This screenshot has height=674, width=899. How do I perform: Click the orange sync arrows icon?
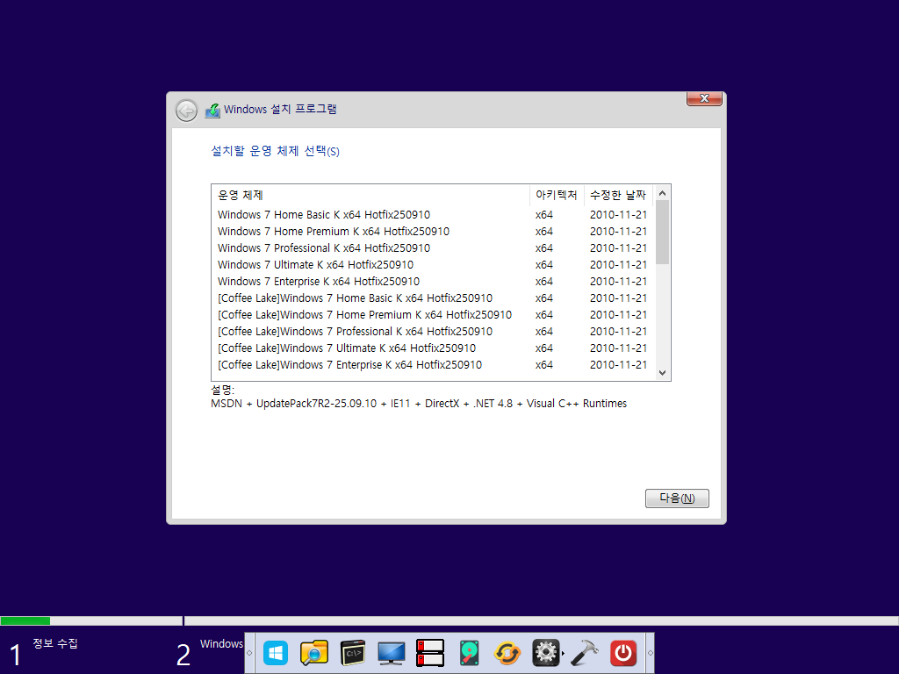pos(507,653)
